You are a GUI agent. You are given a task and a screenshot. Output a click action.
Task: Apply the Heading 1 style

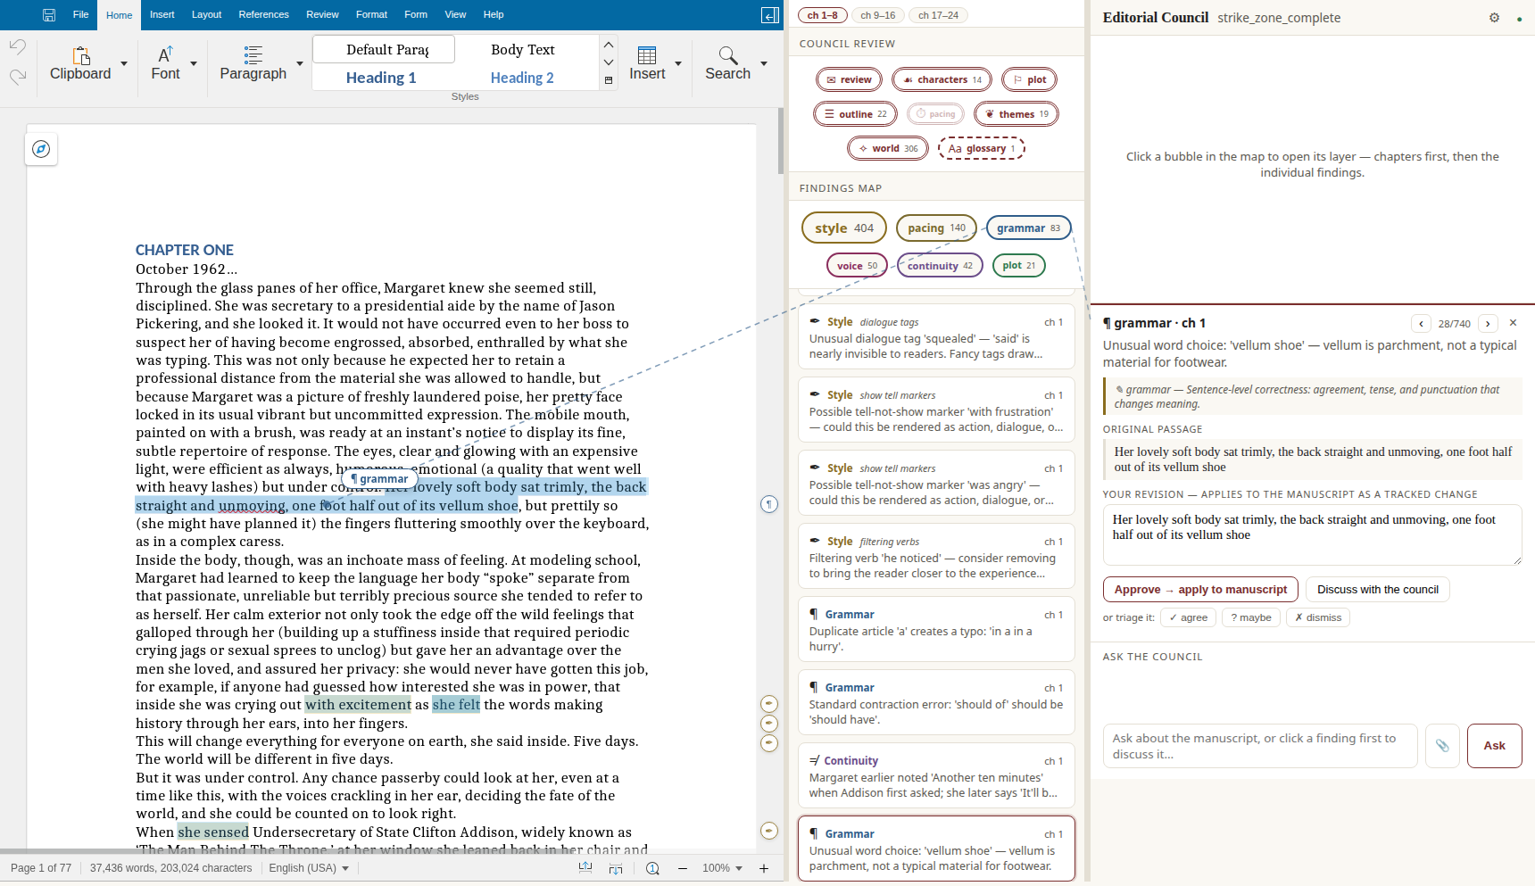click(x=381, y=78)
